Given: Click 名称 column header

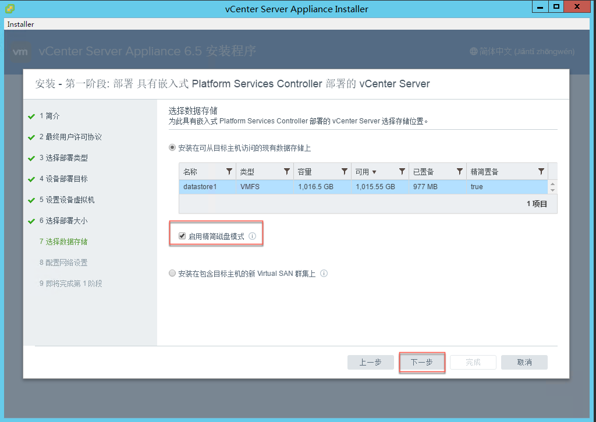Looking at the screenshot, I should tap(207, 172).
